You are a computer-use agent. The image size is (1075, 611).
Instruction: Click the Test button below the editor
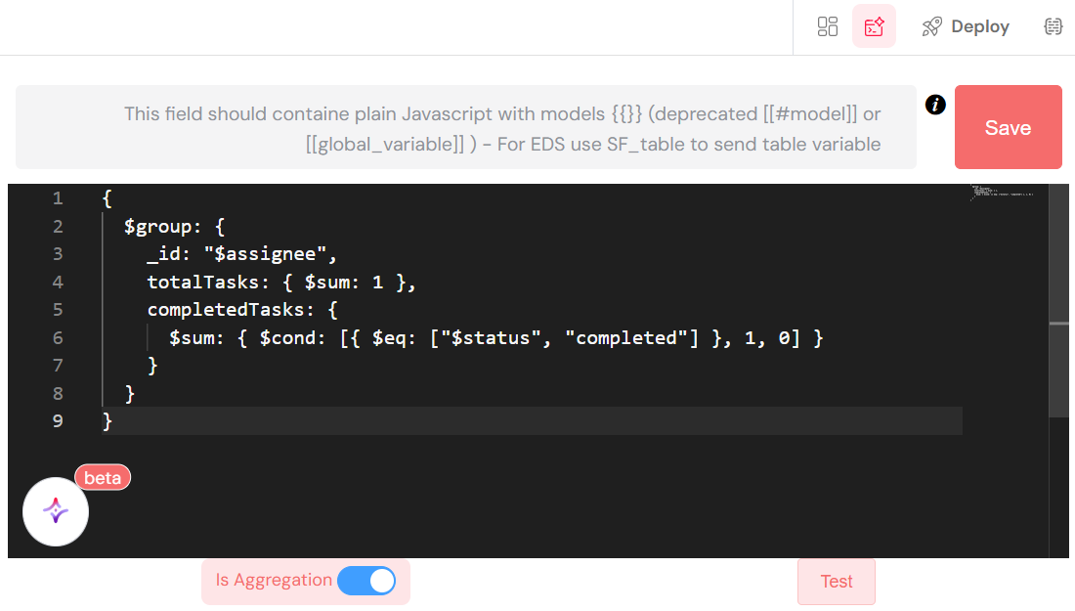pos(836,582)
